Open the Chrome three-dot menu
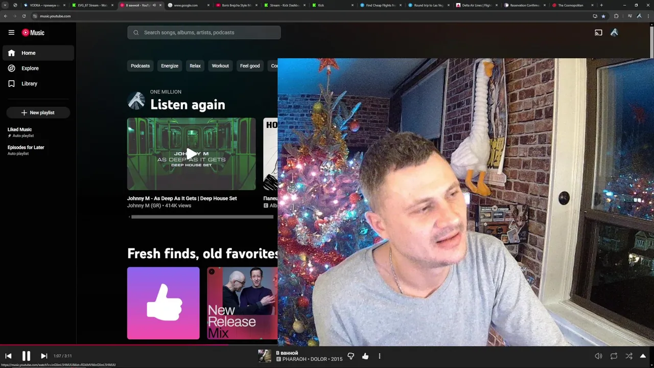The image size is (654, 368). [x=648, y=16]
